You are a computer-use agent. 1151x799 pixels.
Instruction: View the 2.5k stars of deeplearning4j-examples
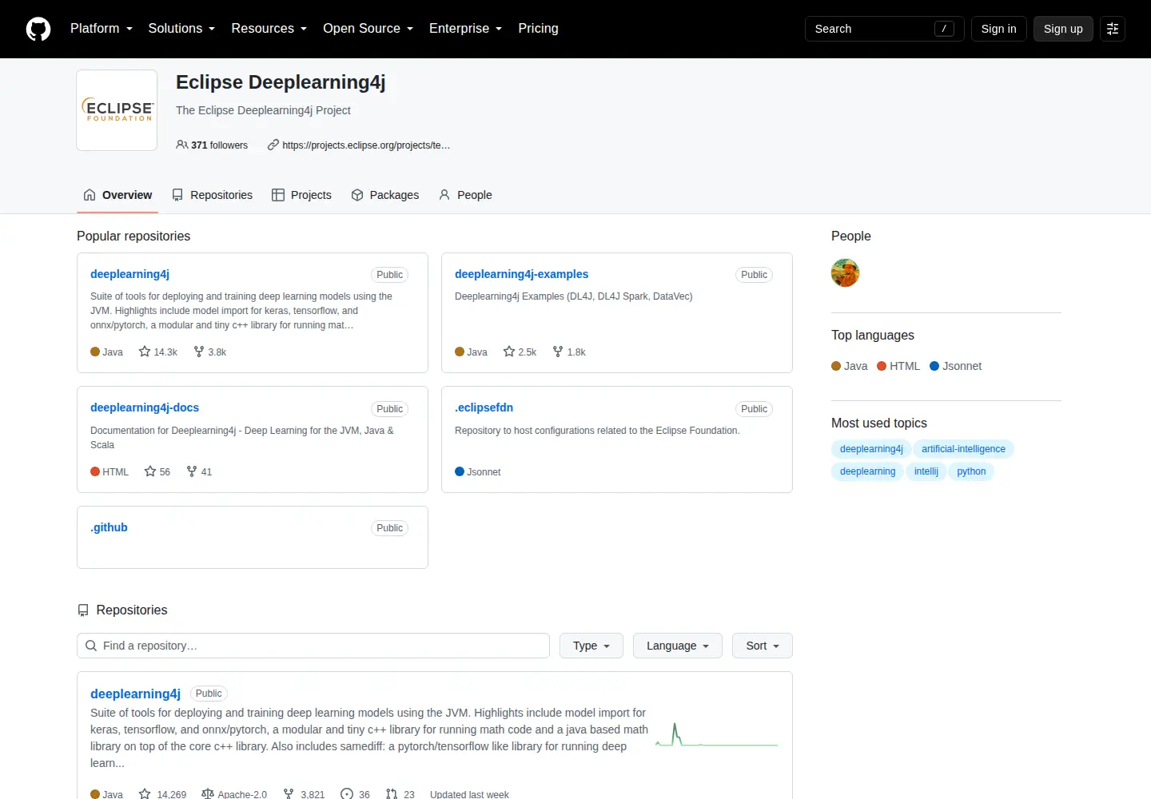coord(520,352)
